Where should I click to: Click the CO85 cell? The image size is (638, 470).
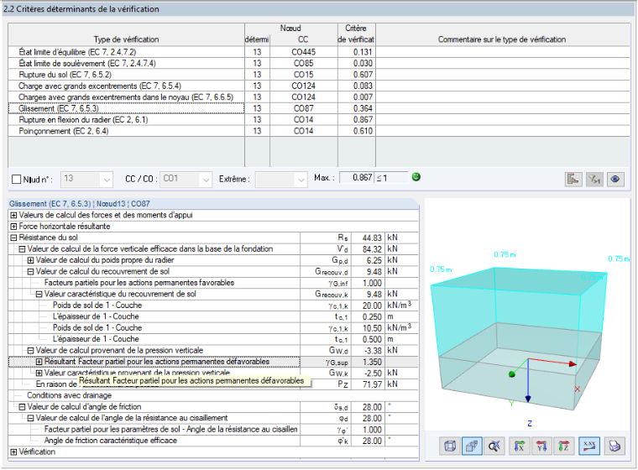304,64
